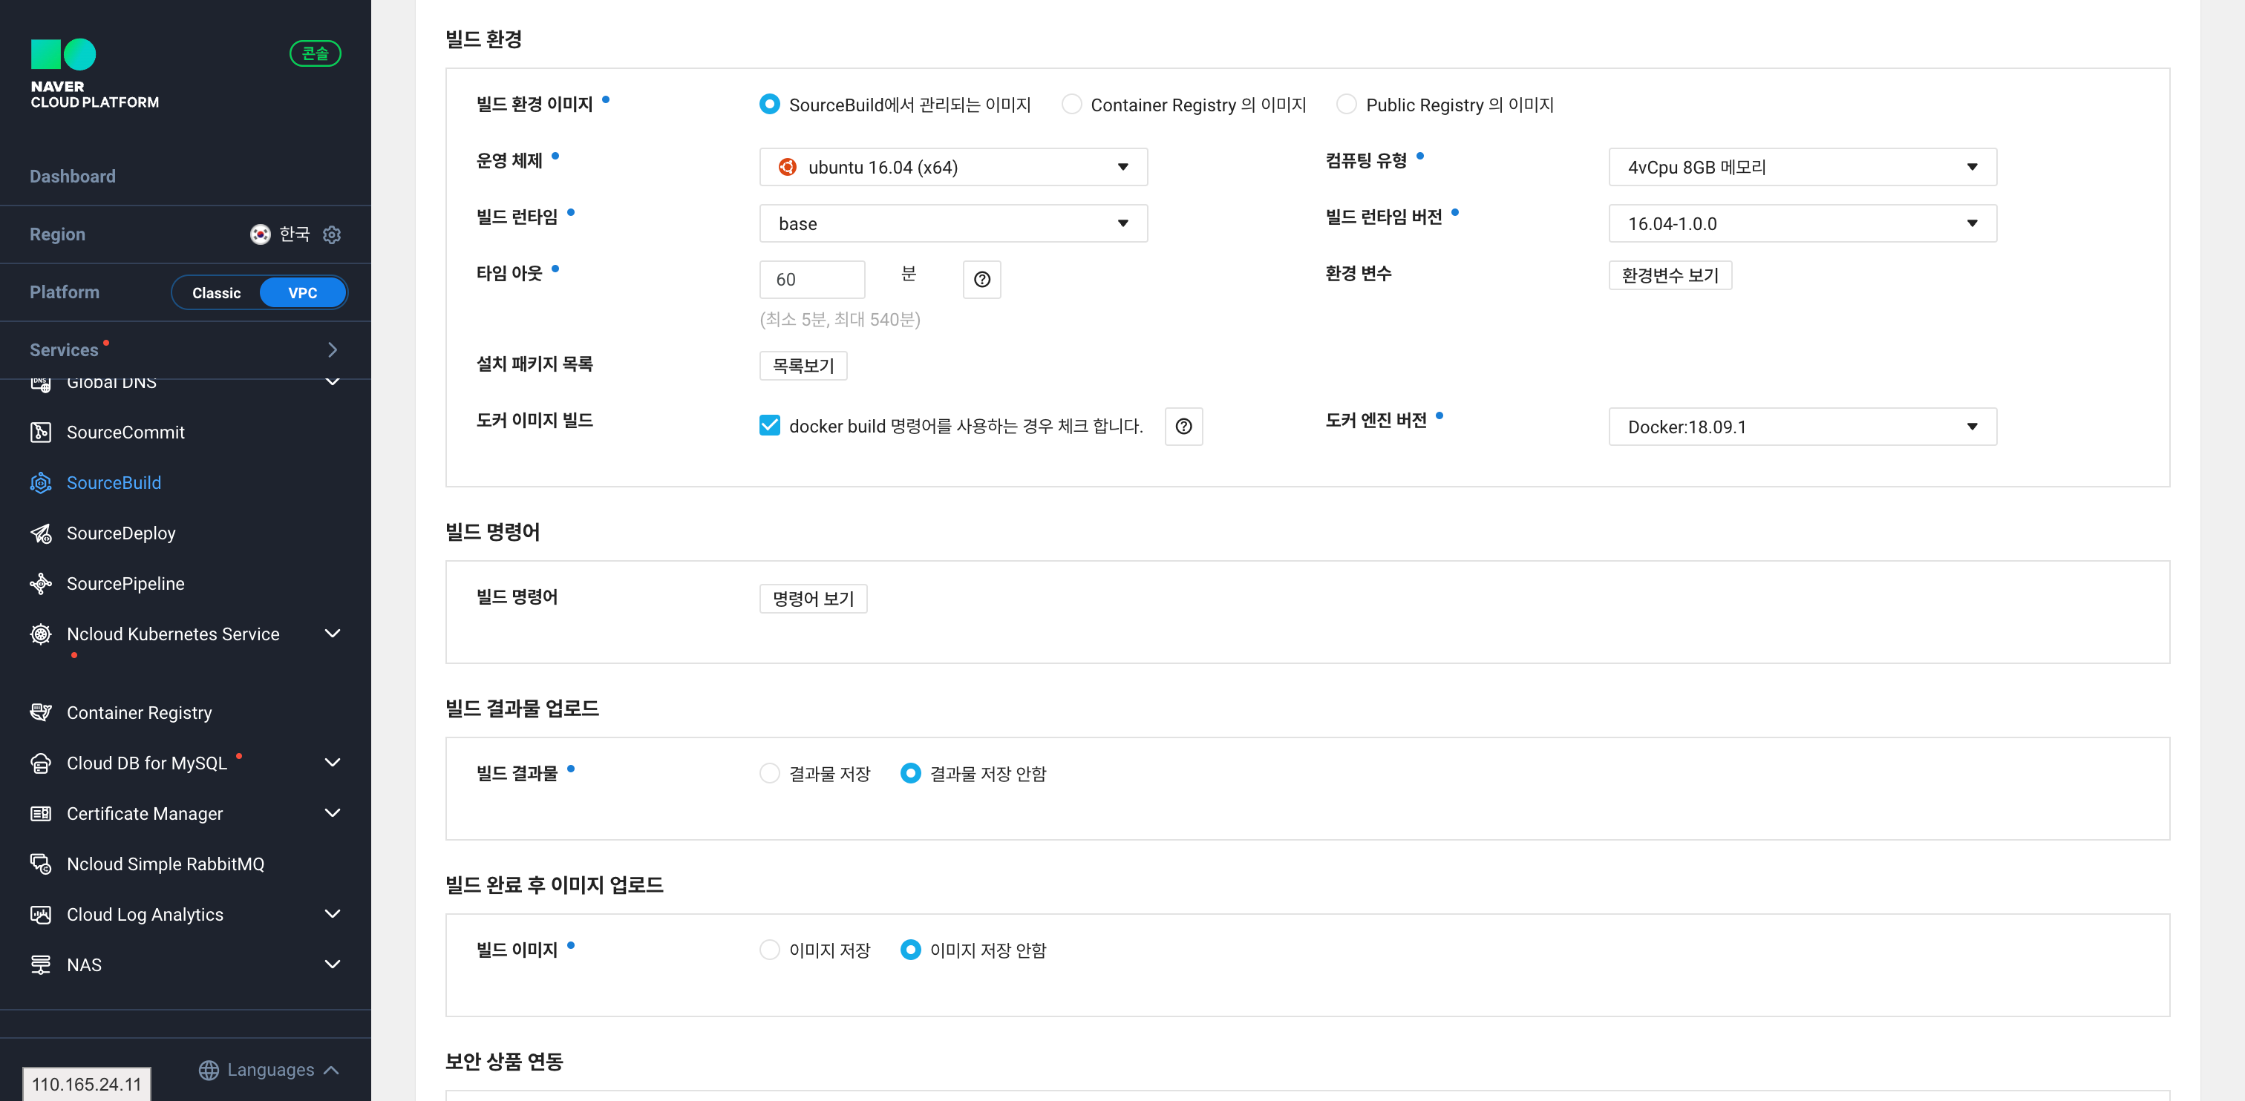The height and width of the screenshot is (1101, 2245).
Task: Click the SourceDeploy icon in sidebar
Action: (x=40, y=533)
